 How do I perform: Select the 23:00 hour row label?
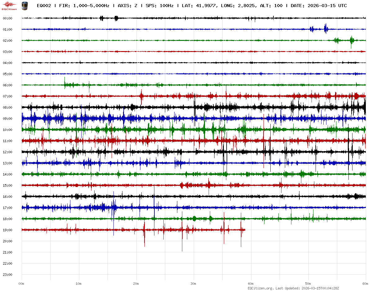[7, 275]
